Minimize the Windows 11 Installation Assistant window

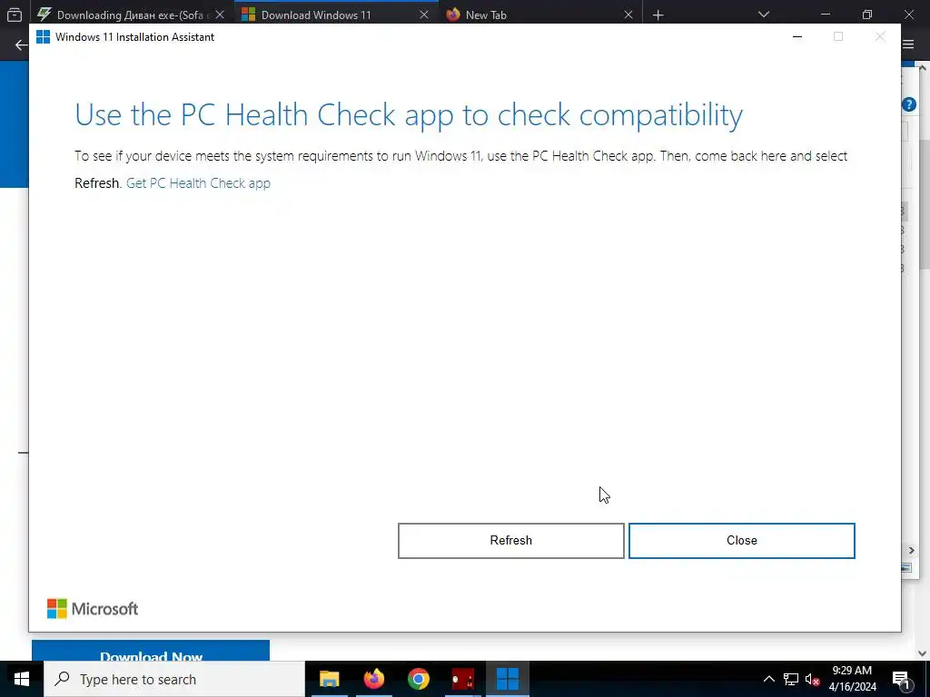797,36
